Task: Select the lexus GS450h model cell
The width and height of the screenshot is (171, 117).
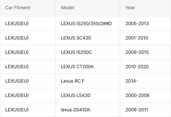Action: tap(76, 110)
